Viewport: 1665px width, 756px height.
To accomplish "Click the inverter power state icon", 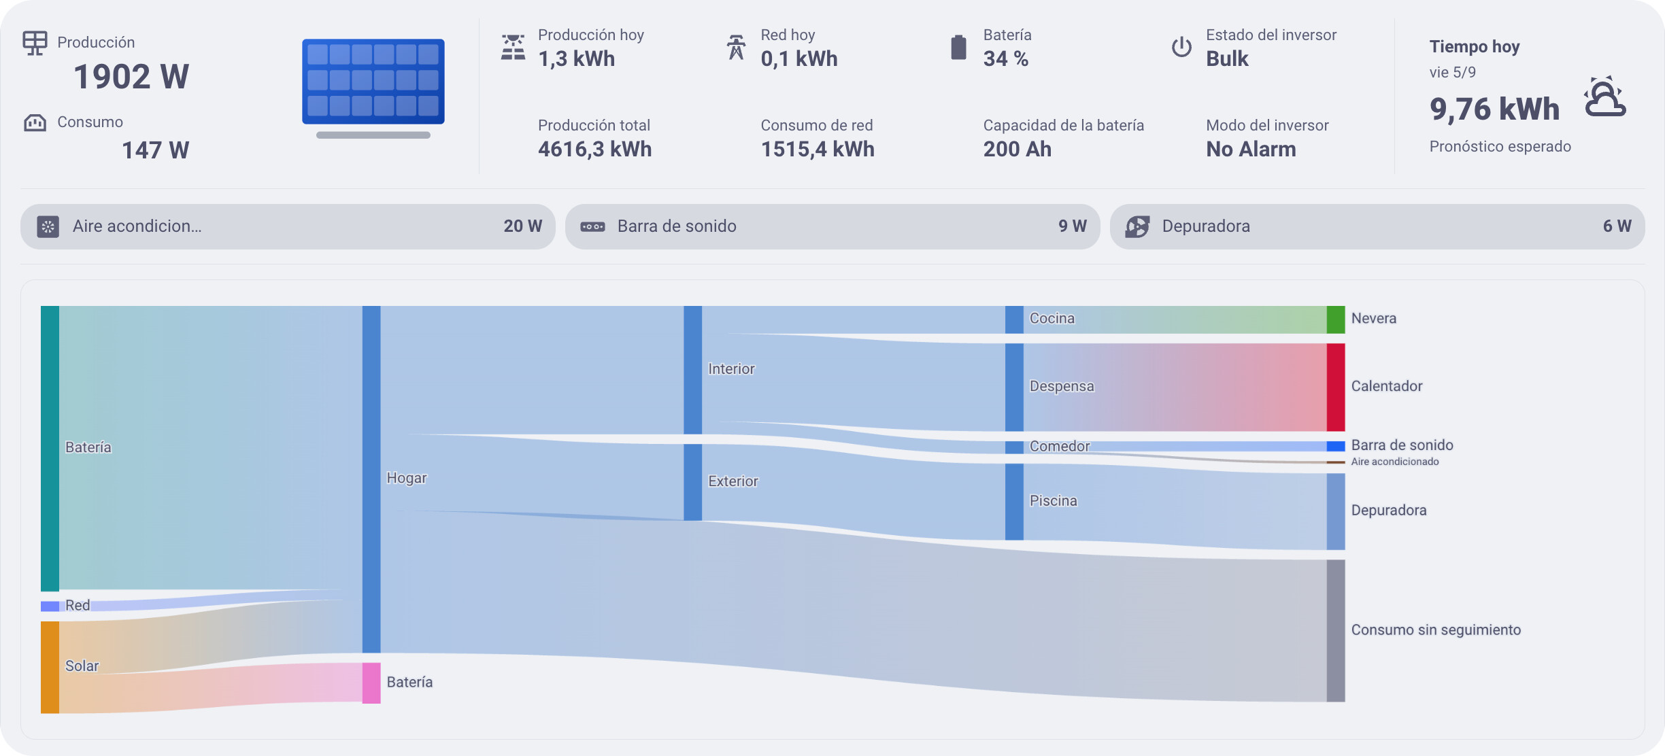I will click(1181, 47).
